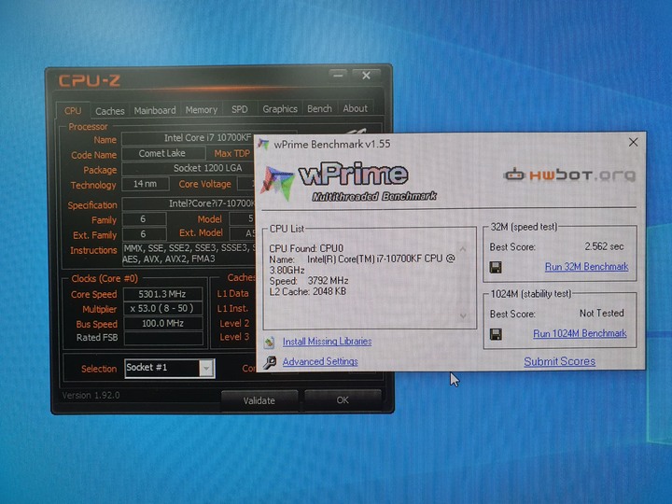Open the Bench tab in CPU-Z
The height and width of the screenshot is (504, 672).
tap(319, 109)
